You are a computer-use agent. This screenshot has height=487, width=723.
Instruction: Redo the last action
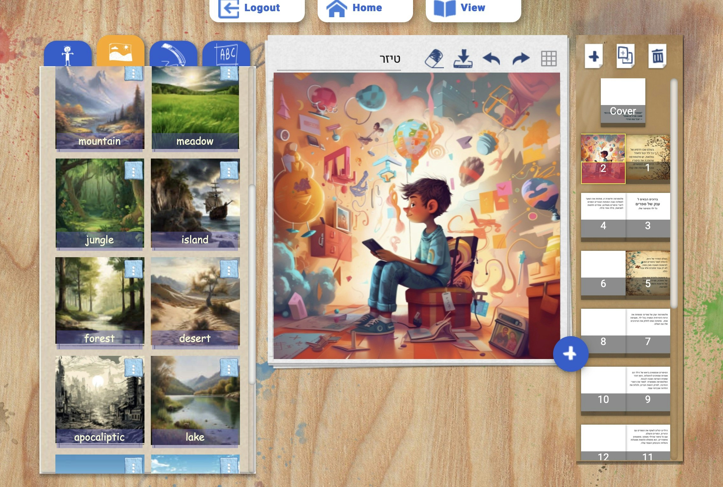(521, 59)
